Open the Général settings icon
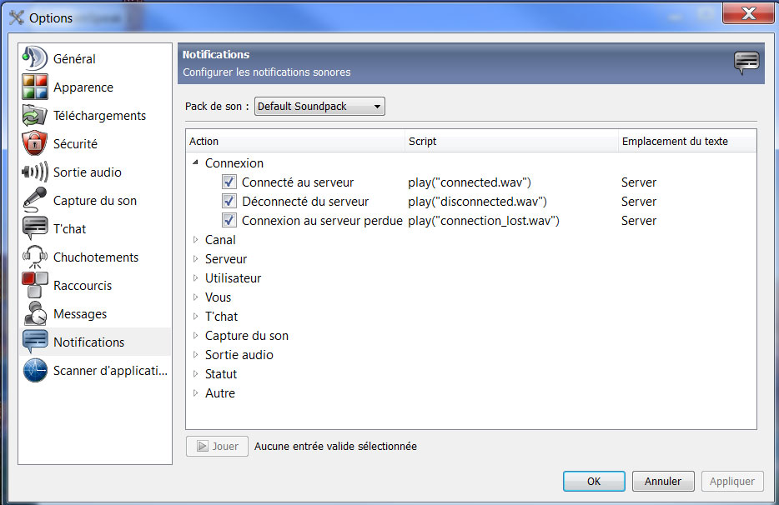 (35, 58)
